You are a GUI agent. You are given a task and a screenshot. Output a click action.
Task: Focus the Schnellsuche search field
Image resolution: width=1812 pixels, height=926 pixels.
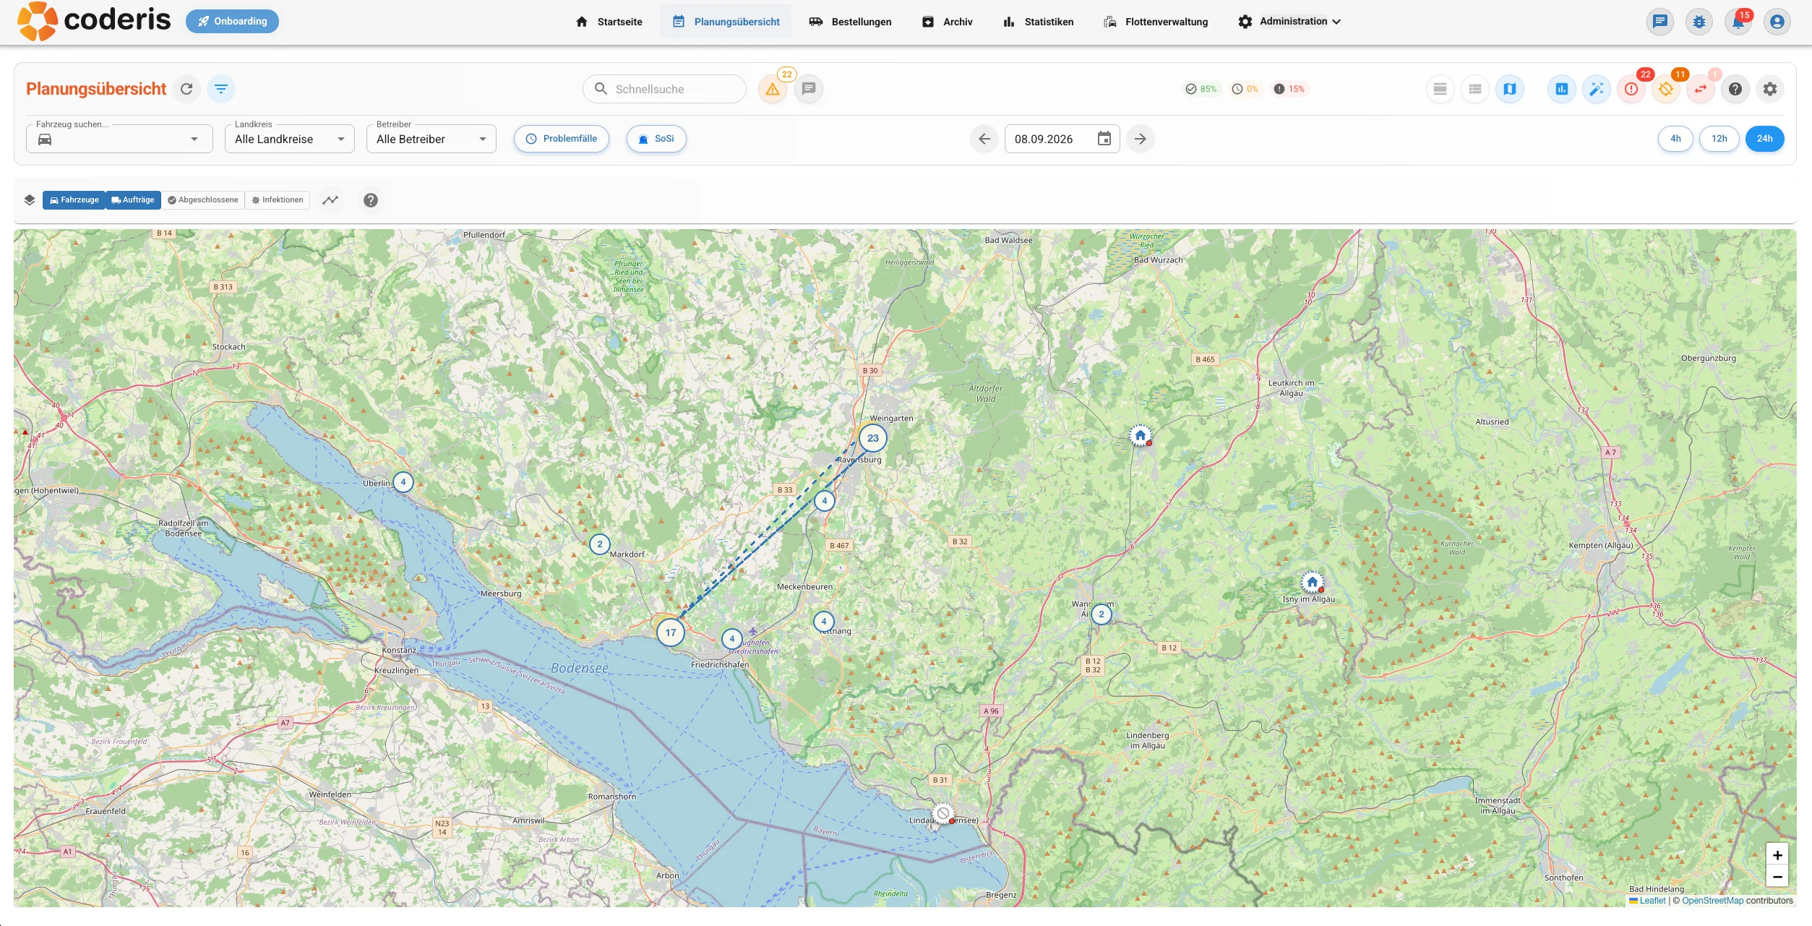[x=664, y=89]
